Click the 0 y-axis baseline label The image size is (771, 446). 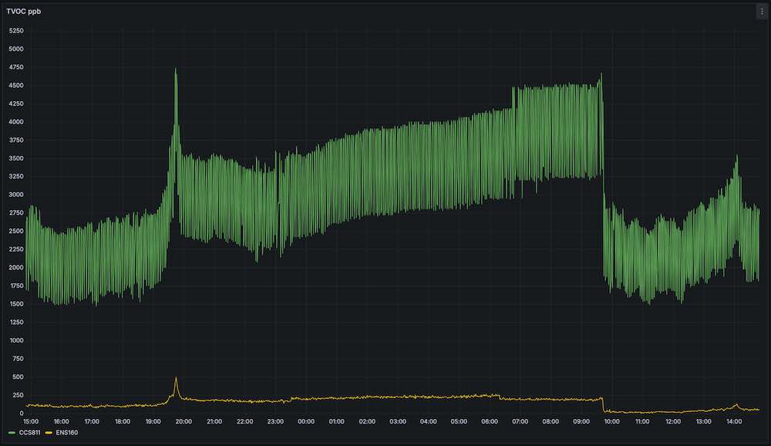(21, 414)
